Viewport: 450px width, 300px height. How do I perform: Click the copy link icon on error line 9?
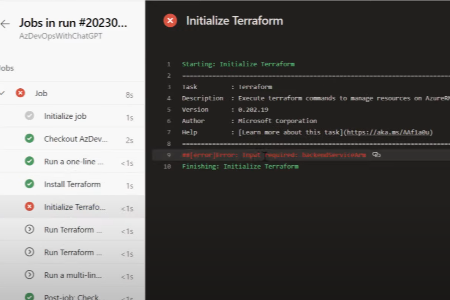coord(376,155)
